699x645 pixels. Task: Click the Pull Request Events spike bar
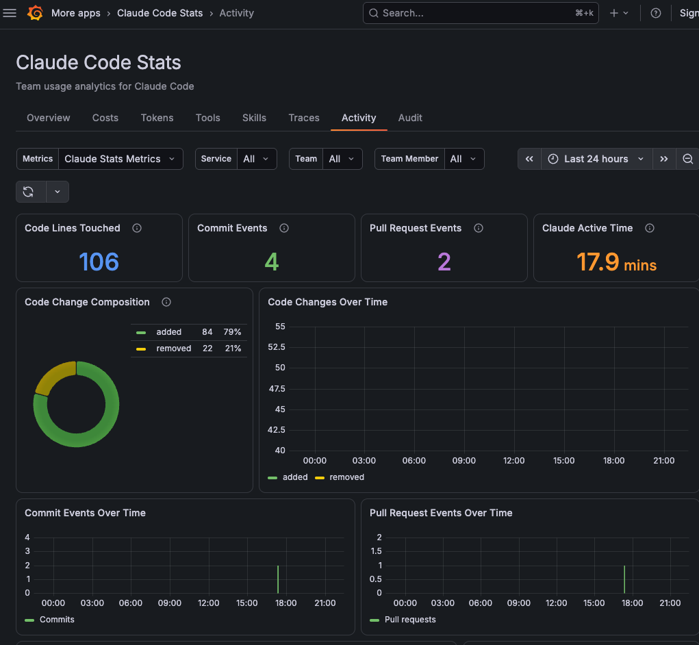tap(624, 579)
